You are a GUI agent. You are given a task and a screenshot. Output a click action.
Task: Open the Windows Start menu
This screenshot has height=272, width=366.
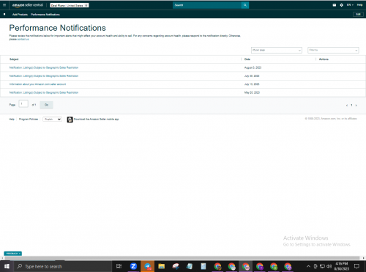[x=7, y=266]
